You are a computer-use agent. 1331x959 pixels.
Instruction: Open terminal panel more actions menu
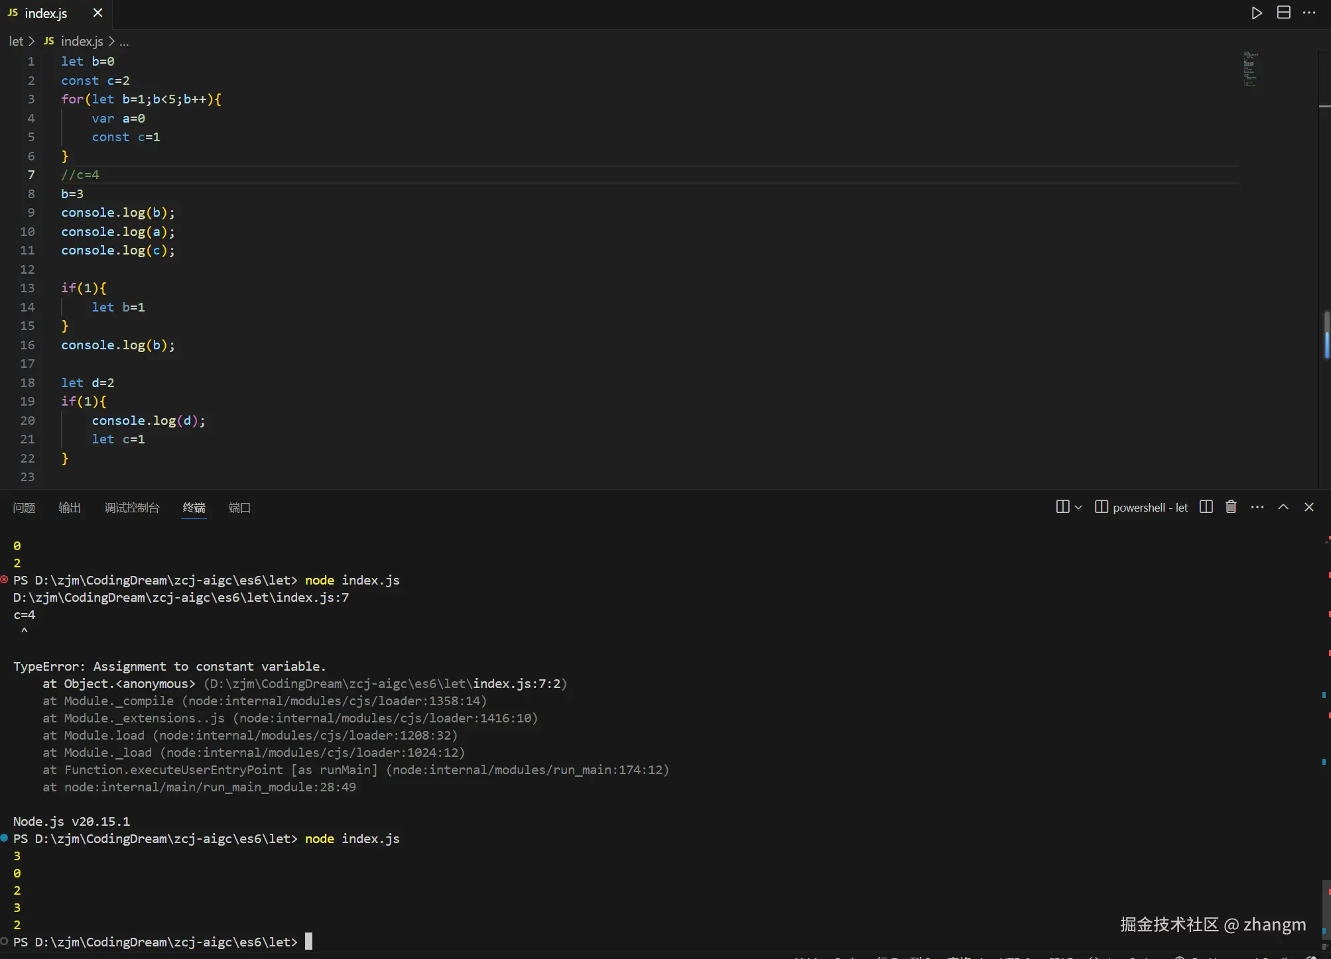pyautogui.click(x=1257, y=507)
